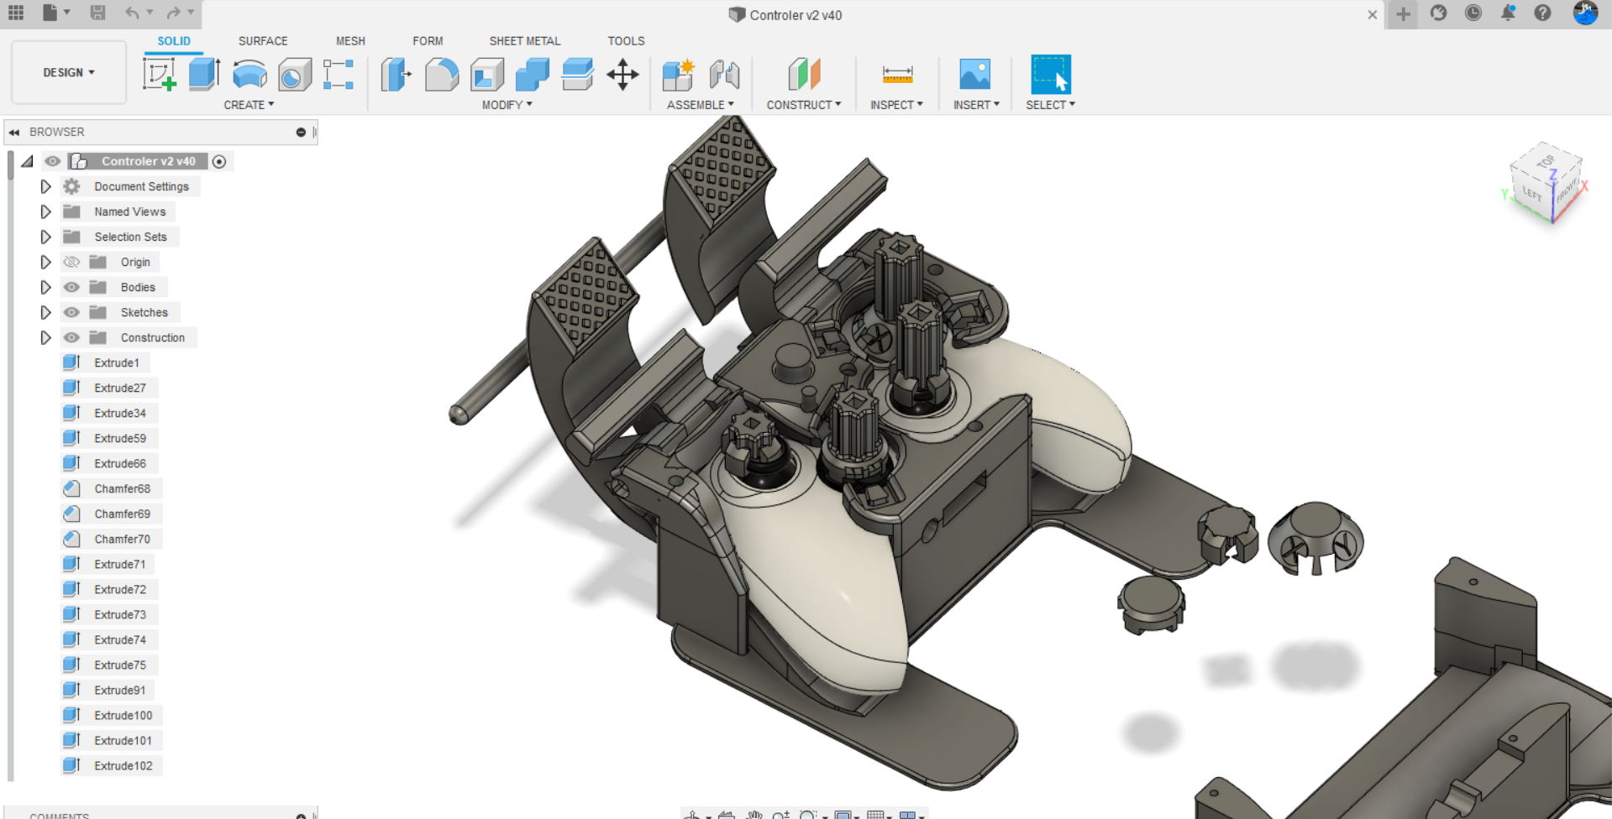Select the Combine tool icon
The image size is (1612, 819).
click(x=532, y=74)
